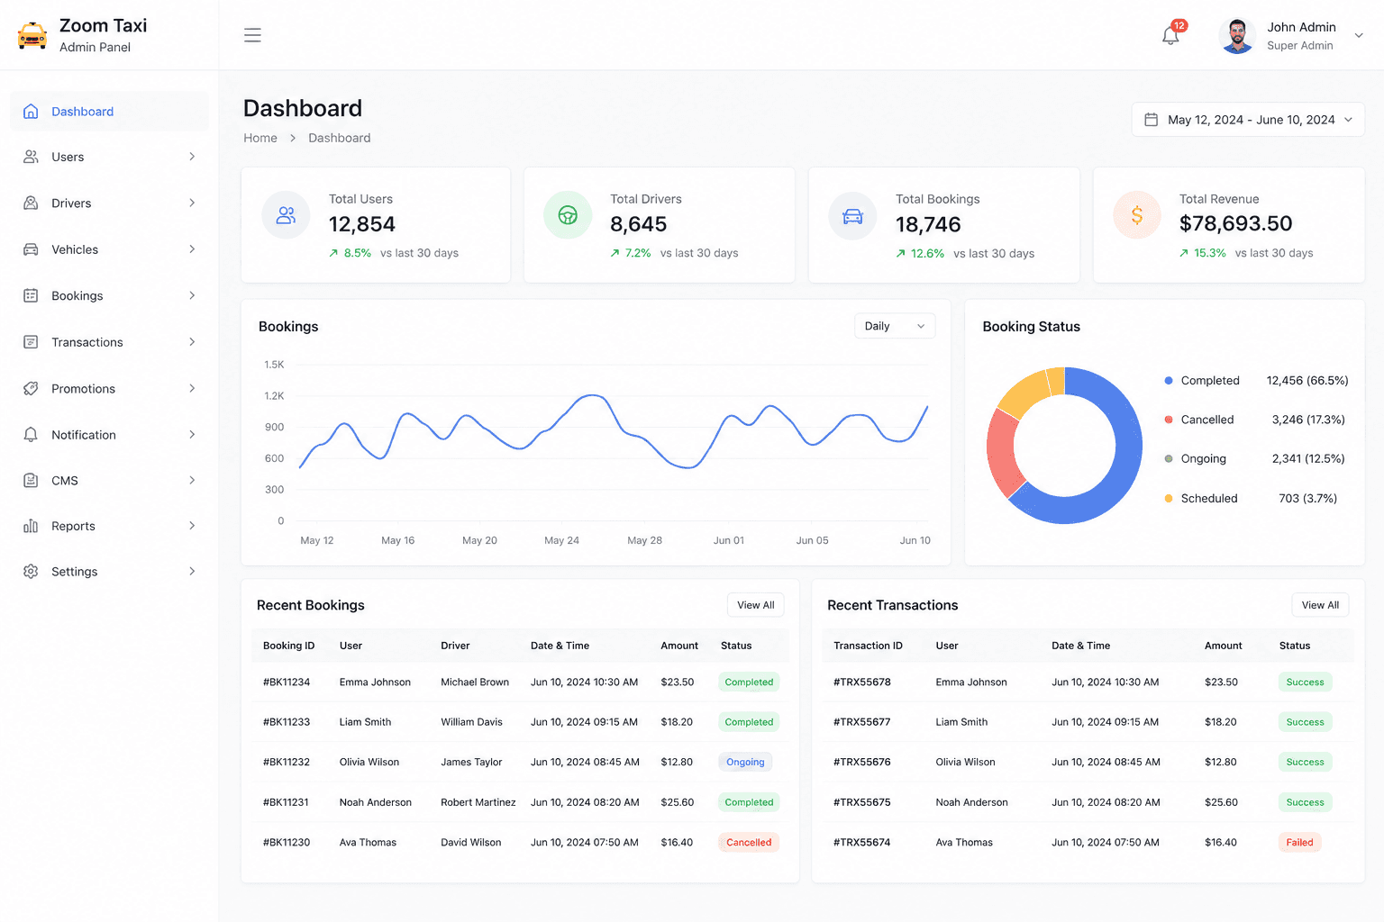Viewport: 1384px width, 922px height.
Task: Click the Cancelled status legend entry
Action: pyautogui.click(x=1254, y=420)
